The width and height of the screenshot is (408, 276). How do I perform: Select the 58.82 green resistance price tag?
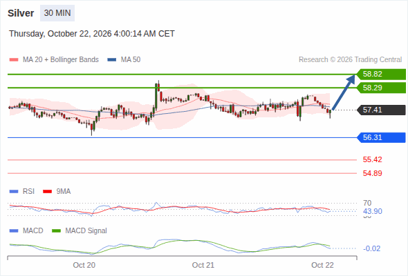click(x=381, y=75)
